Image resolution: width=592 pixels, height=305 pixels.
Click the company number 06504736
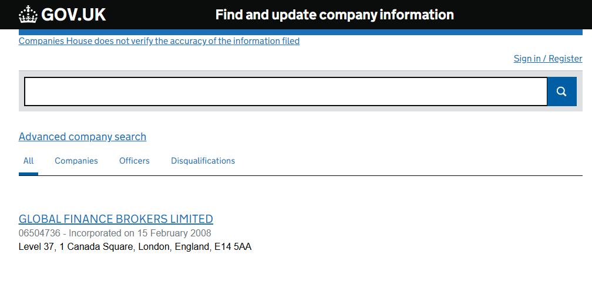pos(39,233)
